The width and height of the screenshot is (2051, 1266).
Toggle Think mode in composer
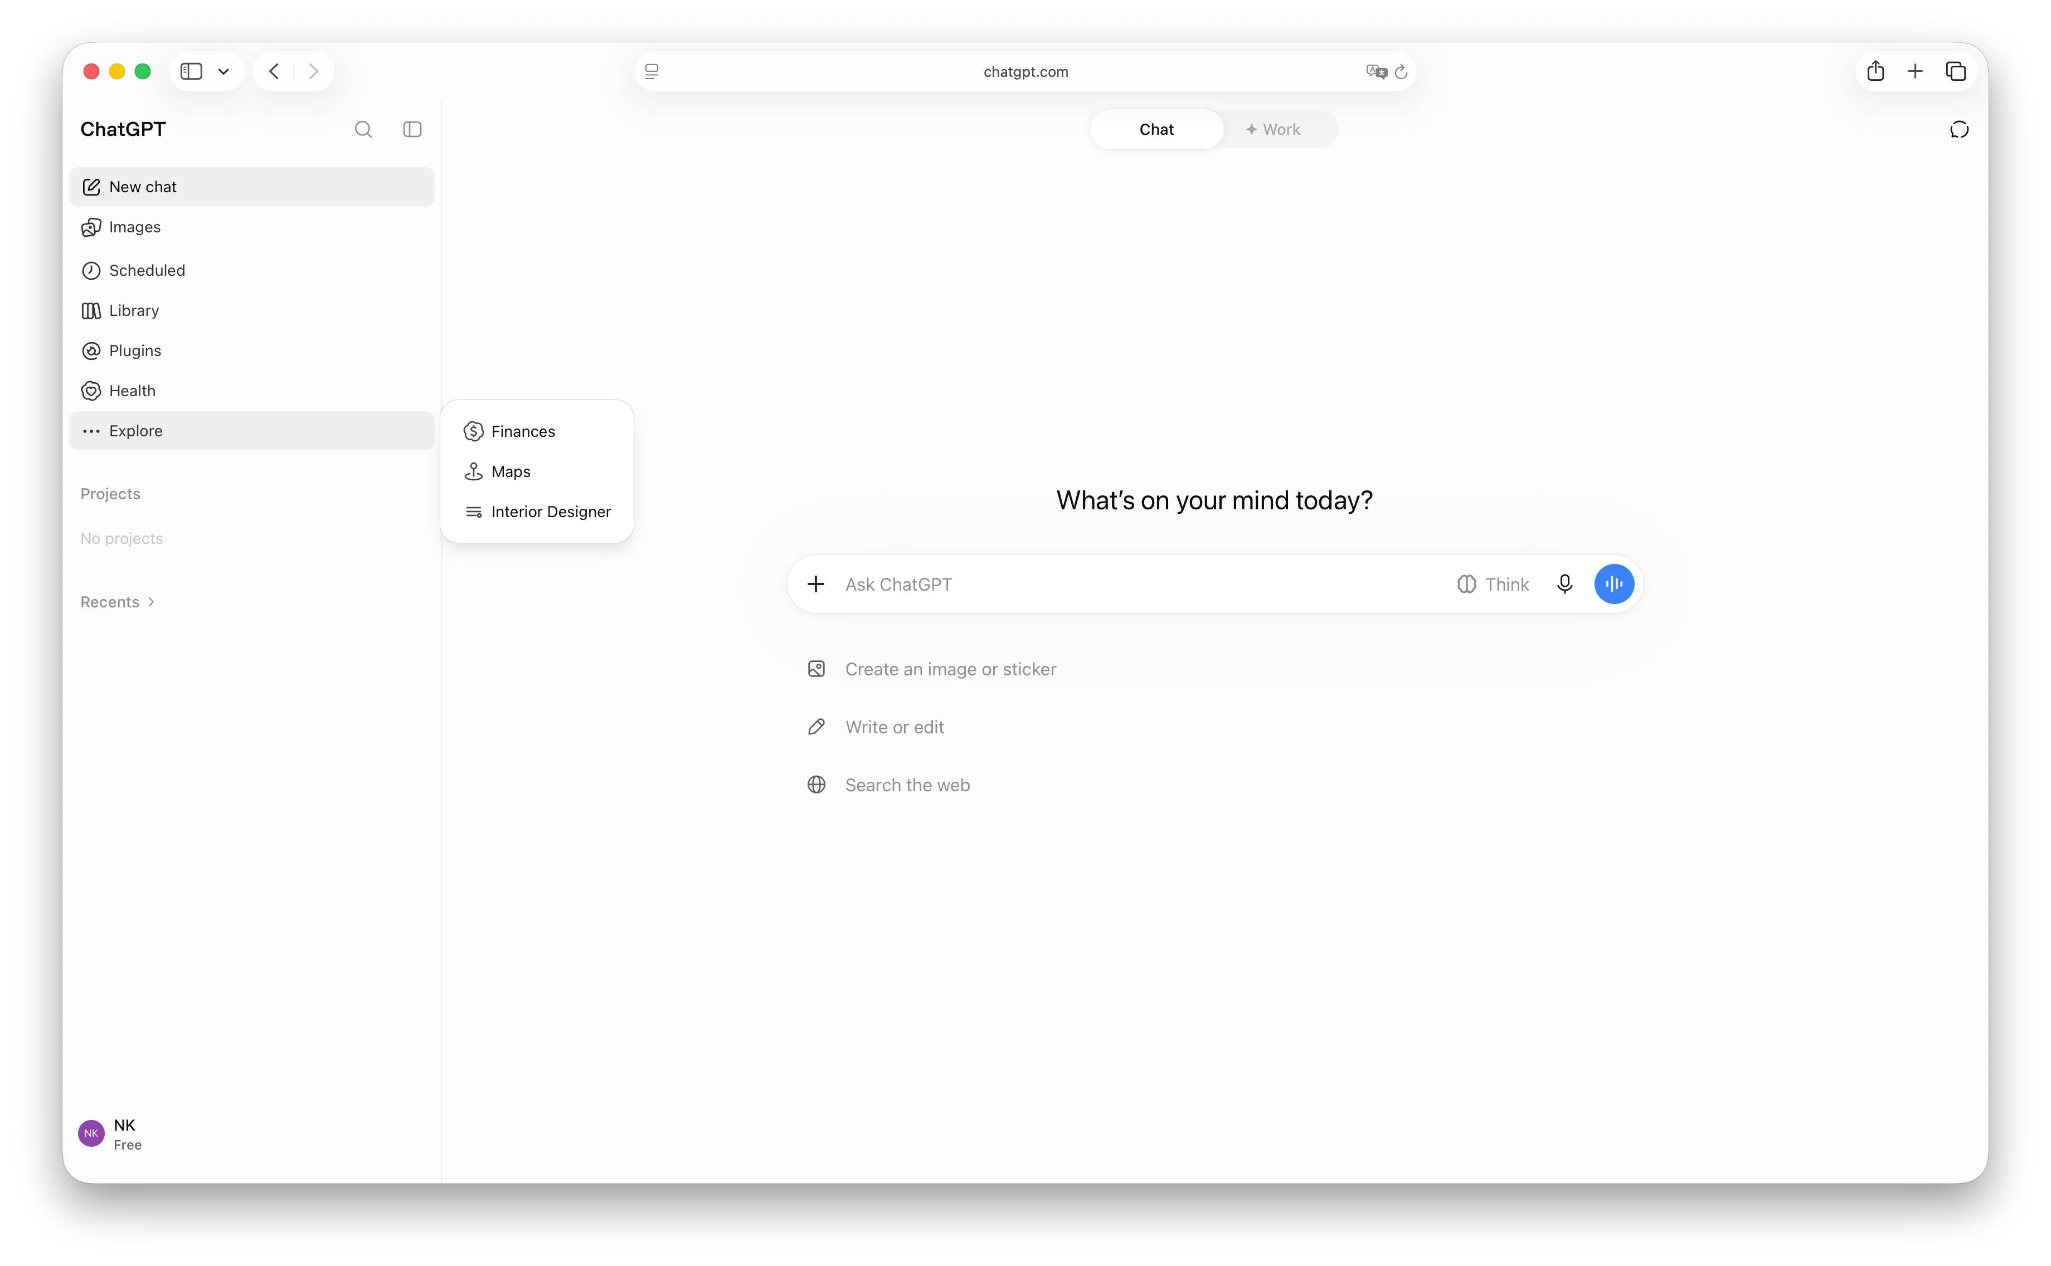(1493, 585)
